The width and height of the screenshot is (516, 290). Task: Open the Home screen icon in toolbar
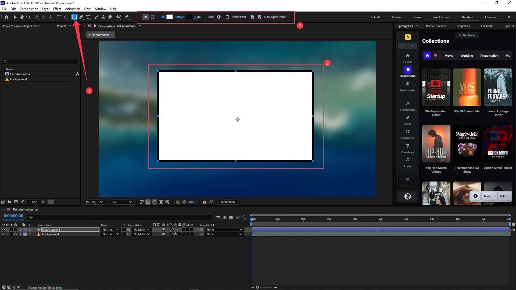click(6, 17)
